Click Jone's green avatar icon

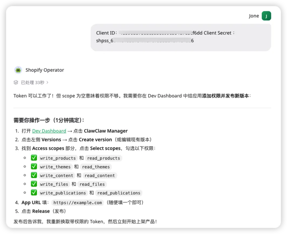click(x=266, y=16)
